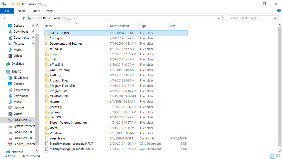This screenshot has width=282, height=159.
Task: Select Local Disk (E:) in navigation pane
Action: point(23,132)
